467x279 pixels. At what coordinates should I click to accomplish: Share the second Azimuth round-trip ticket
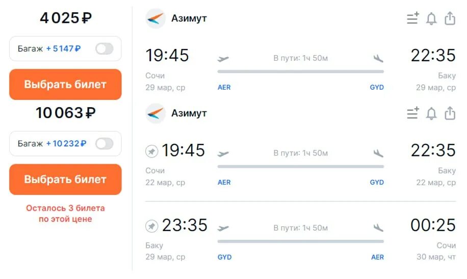[450, 113]
